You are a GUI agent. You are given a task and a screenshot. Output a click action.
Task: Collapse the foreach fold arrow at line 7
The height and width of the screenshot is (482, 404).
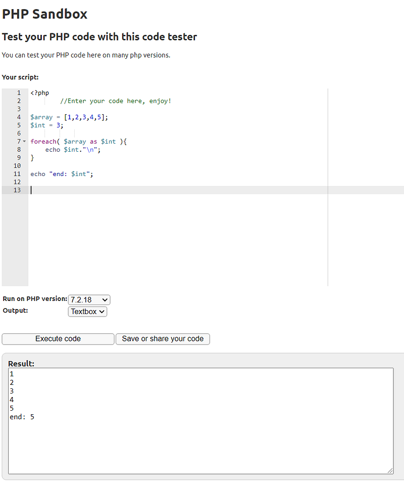pos(25,142)
